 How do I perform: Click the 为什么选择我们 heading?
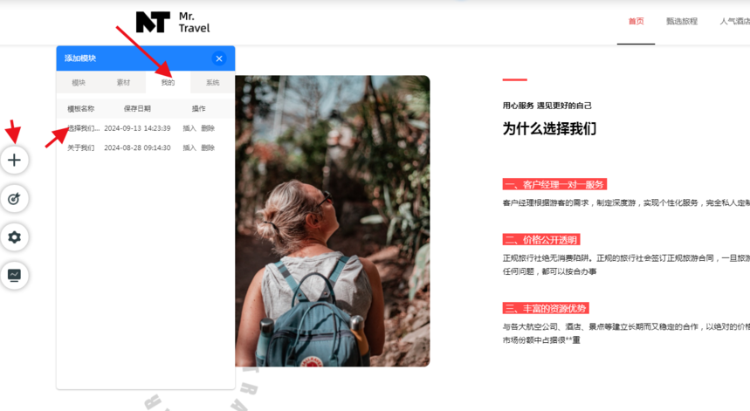pos(549,128)
